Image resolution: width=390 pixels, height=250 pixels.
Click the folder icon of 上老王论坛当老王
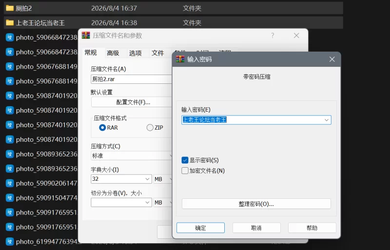10,22
